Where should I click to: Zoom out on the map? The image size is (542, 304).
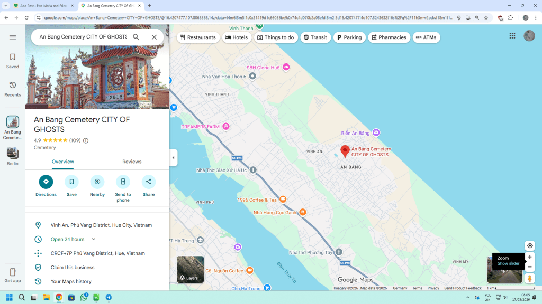point(529,267)
